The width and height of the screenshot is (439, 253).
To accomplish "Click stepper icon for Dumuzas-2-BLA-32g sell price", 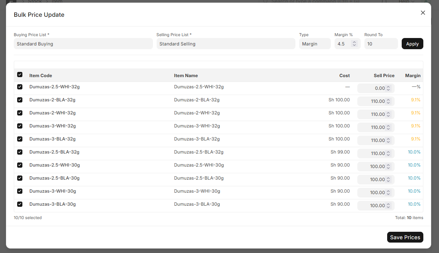I will pos(388,101).
